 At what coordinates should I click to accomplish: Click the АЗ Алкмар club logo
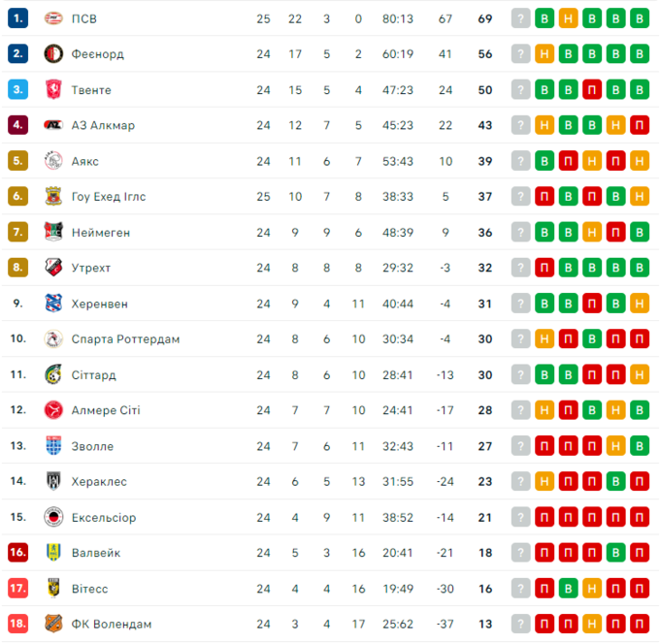coord(53,125)
